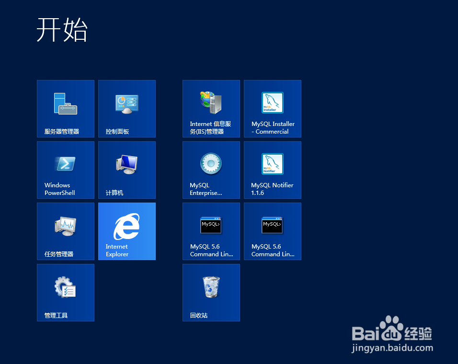The image size is (458, 364).
Task: Open the 任务管理器 Task Manager tile
Action: coord(66,231)
